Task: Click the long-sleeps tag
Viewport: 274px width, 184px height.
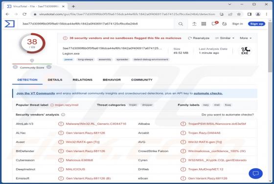Action: click(86, 60)
